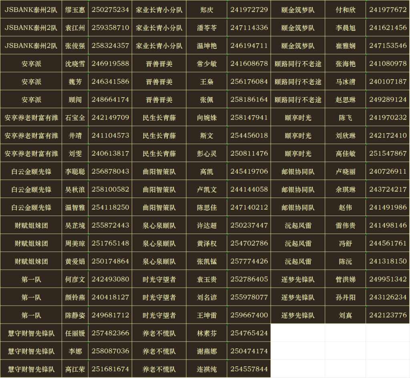Click number 258324357
Screen dimensions: 410x378
110,46
